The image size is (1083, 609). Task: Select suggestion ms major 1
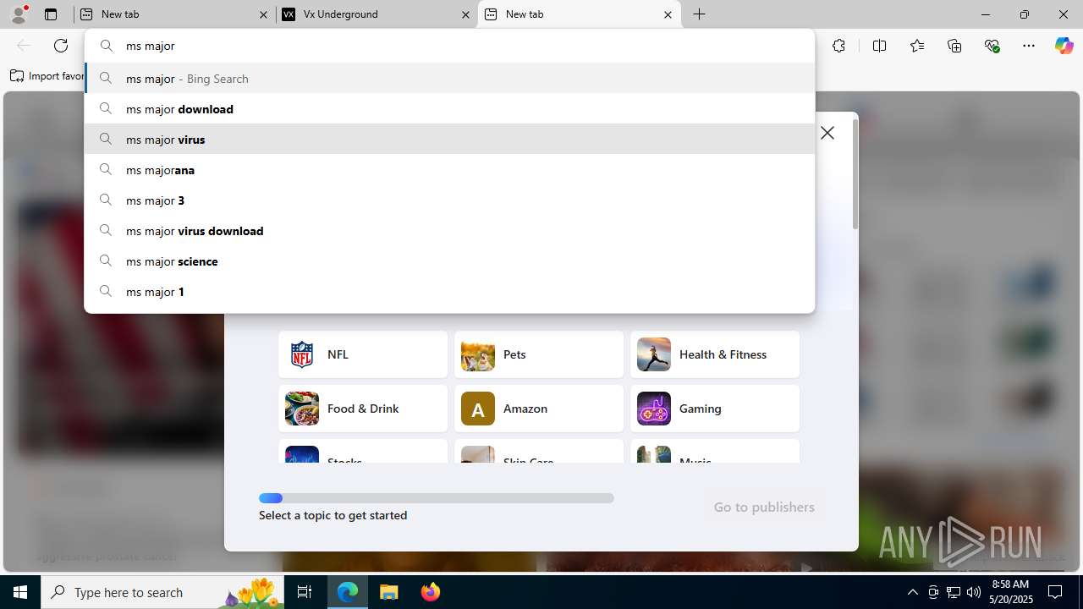click(x=449, y=292)
